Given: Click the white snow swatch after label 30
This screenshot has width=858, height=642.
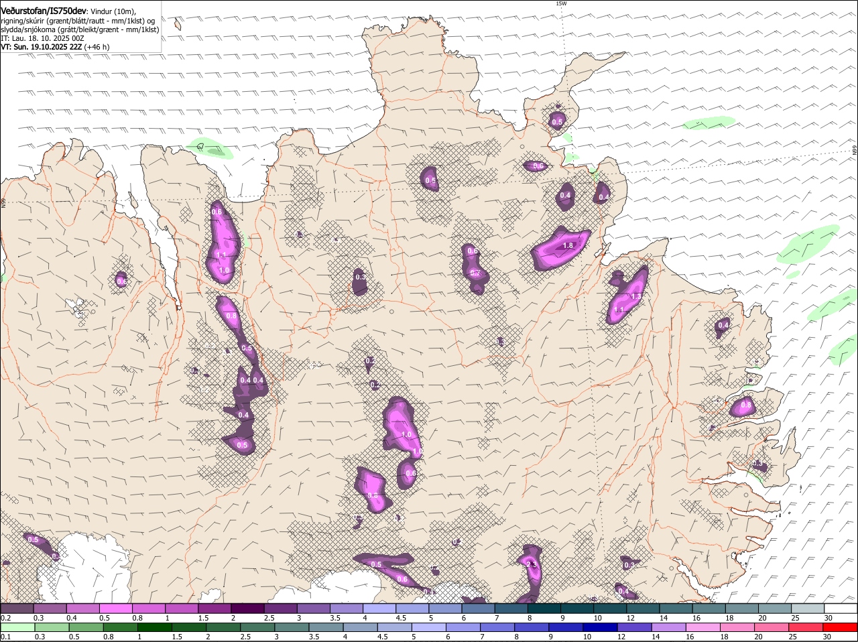Looking at the screenshot, I should pos(841,608).
